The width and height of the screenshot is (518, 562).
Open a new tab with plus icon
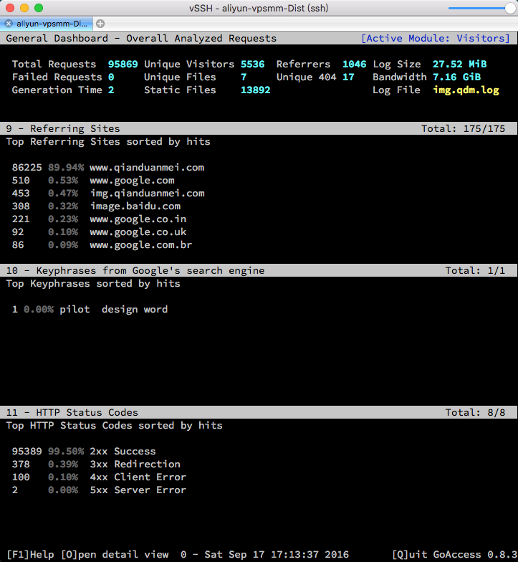pos(100,24)
